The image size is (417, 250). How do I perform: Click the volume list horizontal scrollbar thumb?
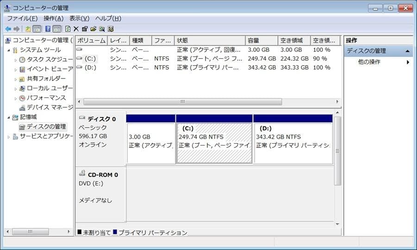[182, 102]
